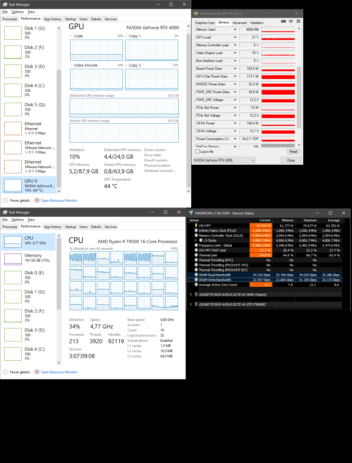Open Board Power Draw sensor dropdown

point(235,69)
